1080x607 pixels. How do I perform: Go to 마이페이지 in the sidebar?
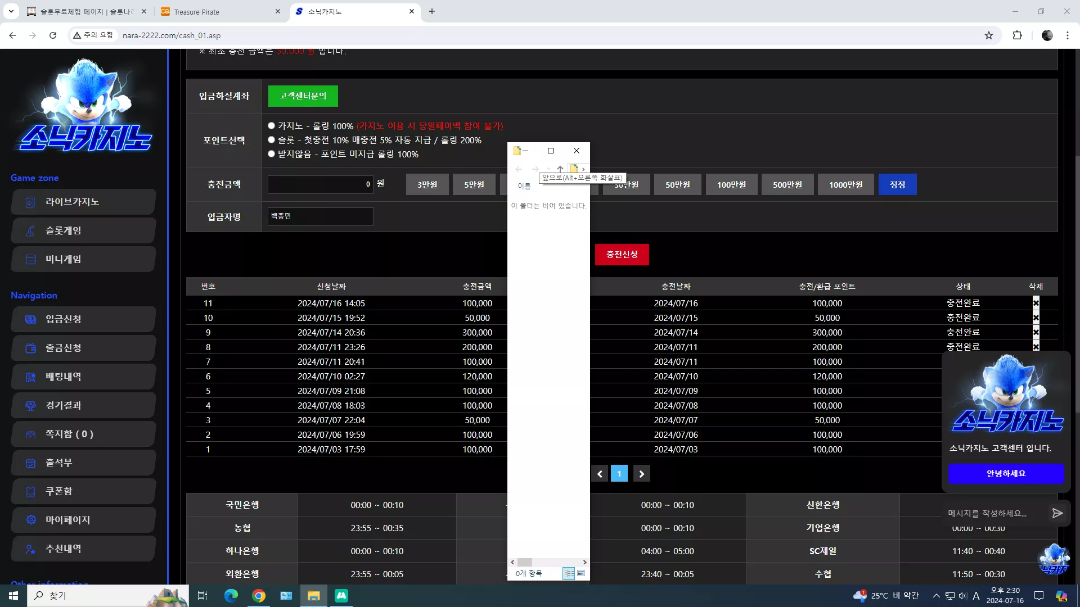click(83, 520)
